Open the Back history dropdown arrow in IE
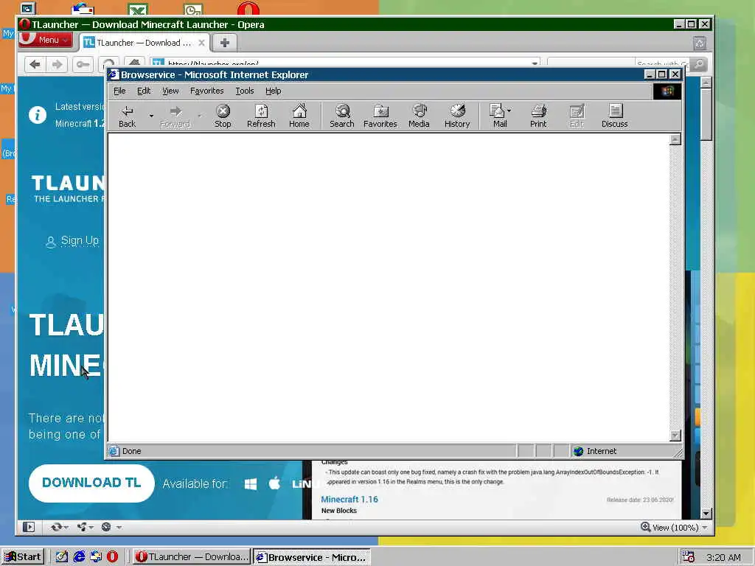The height and width of the screenshot is (566, 755). (x=151, y=116)
